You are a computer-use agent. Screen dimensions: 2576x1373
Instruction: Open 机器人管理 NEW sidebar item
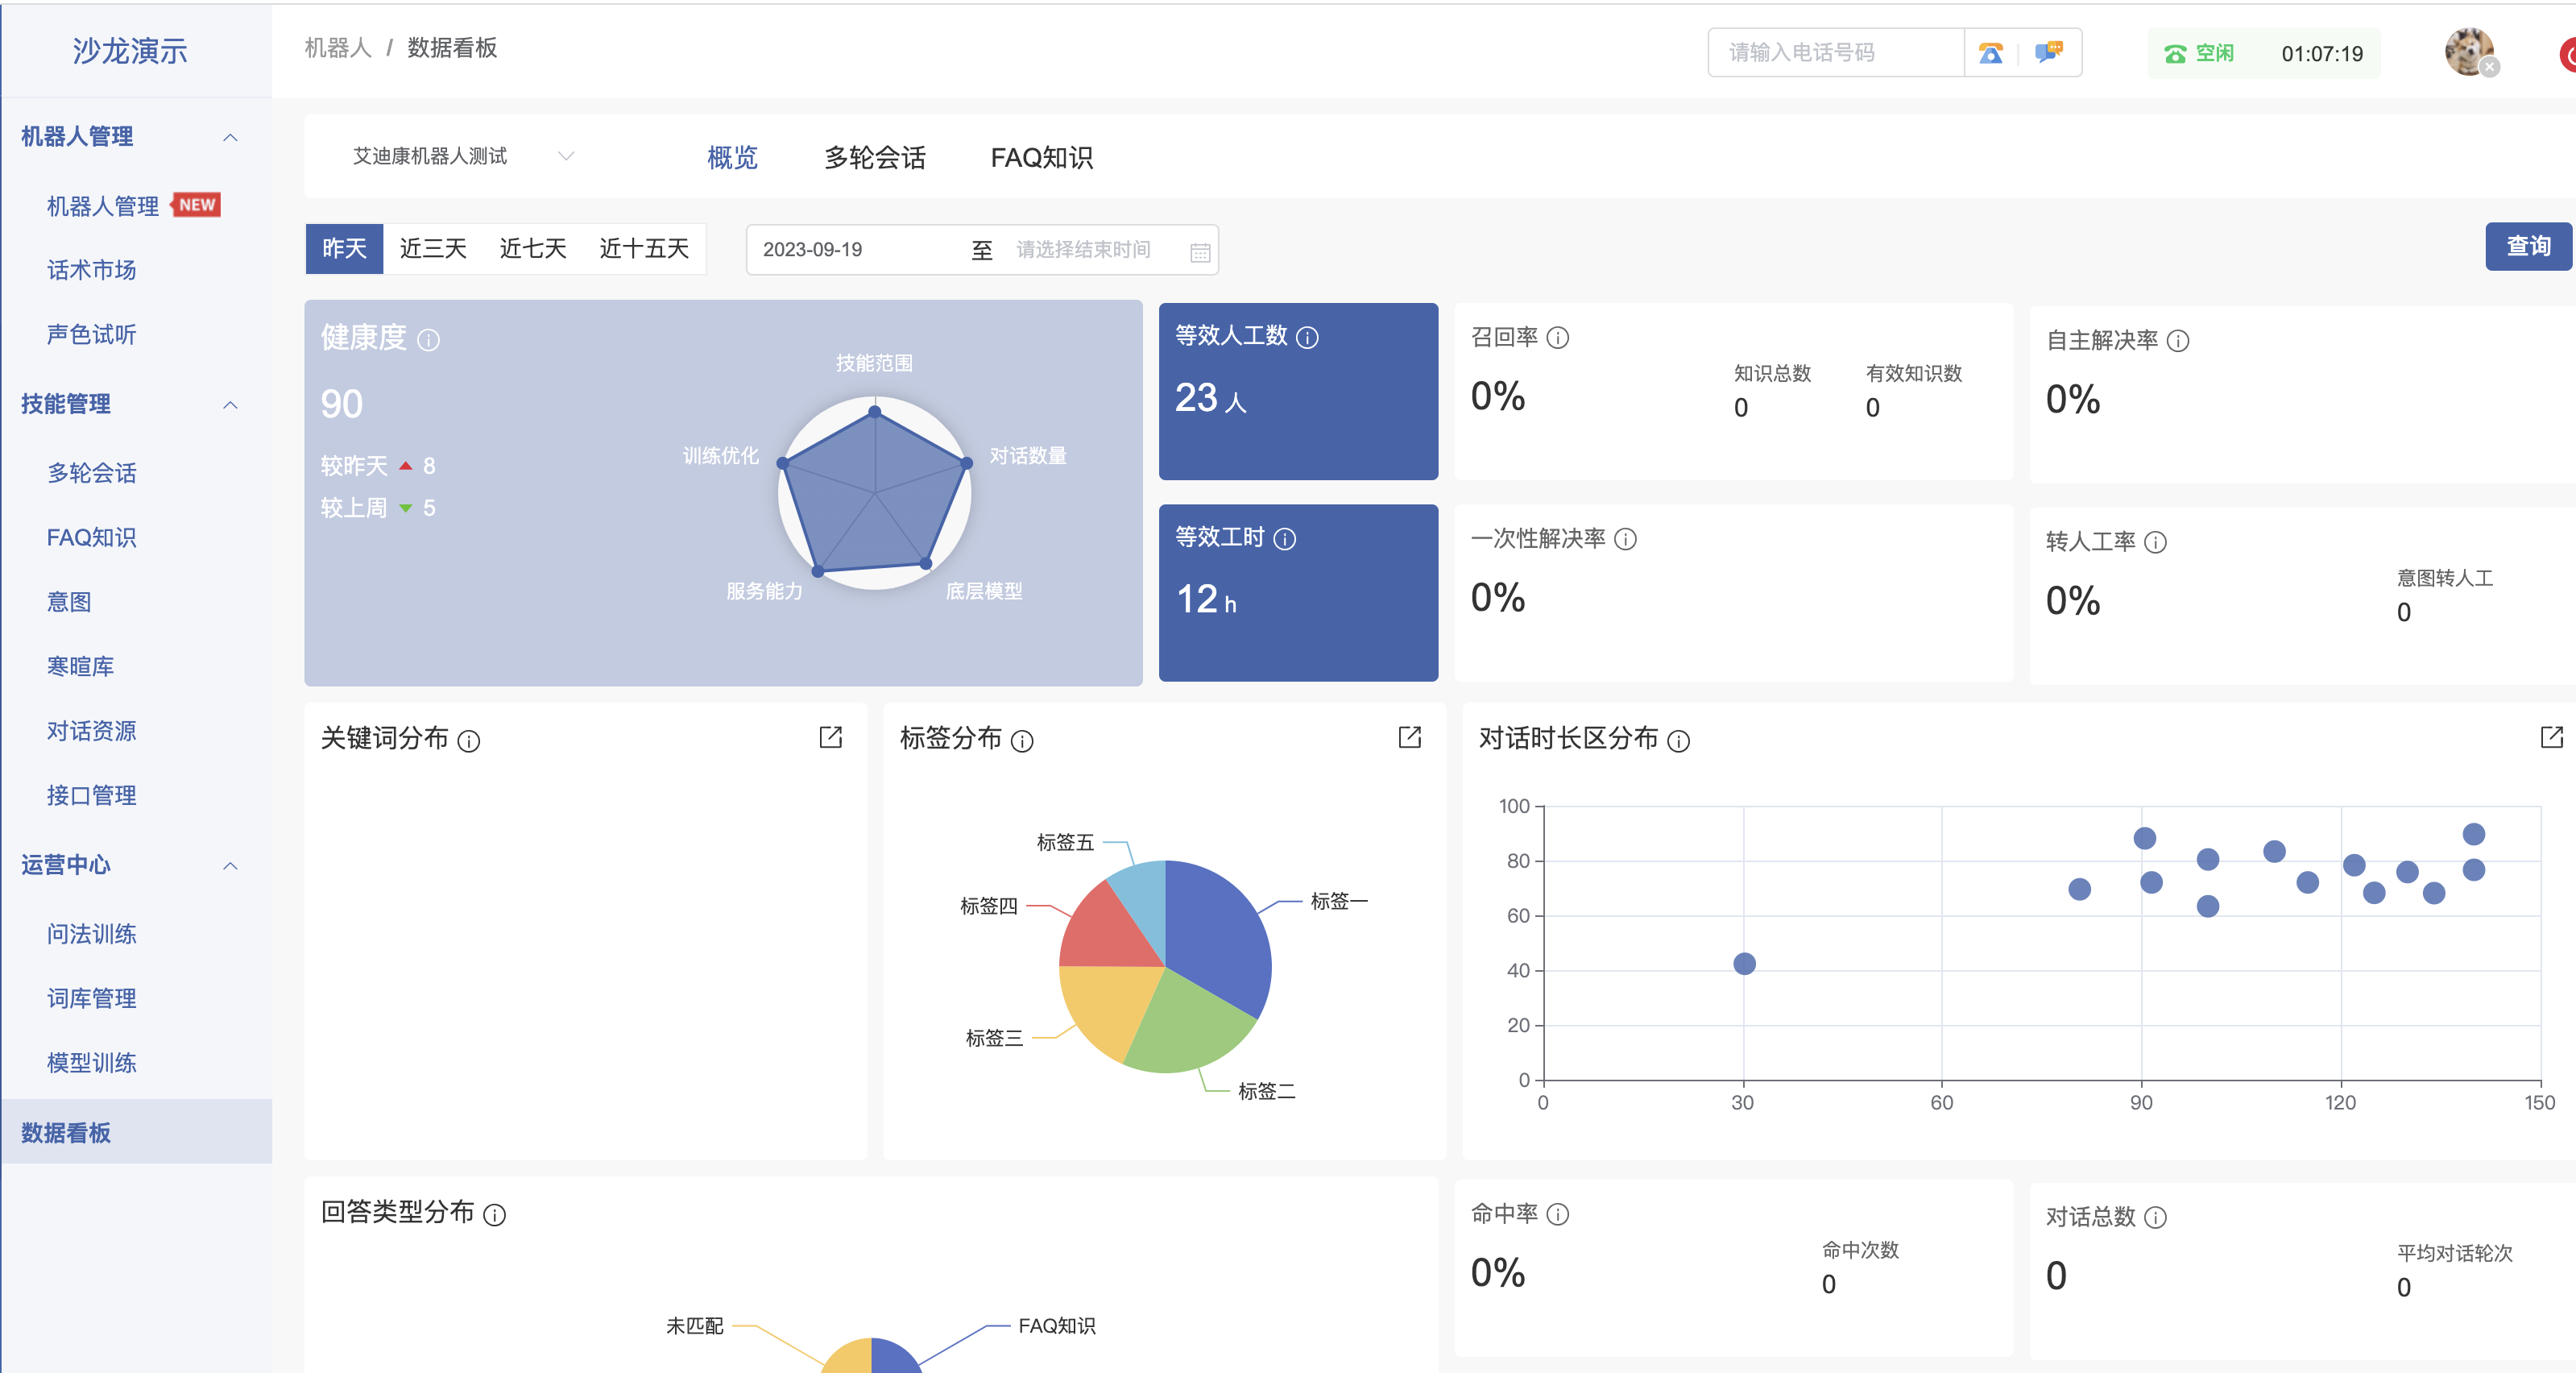[134, 206]
